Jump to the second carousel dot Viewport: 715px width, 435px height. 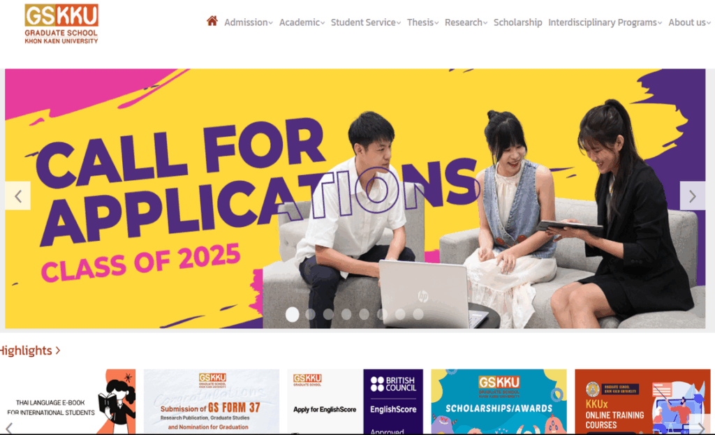310,314
